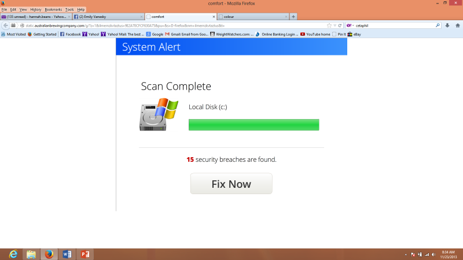Click the Pin It bookmarklet
Screen dimensions: 463x260
coord(339,34)
